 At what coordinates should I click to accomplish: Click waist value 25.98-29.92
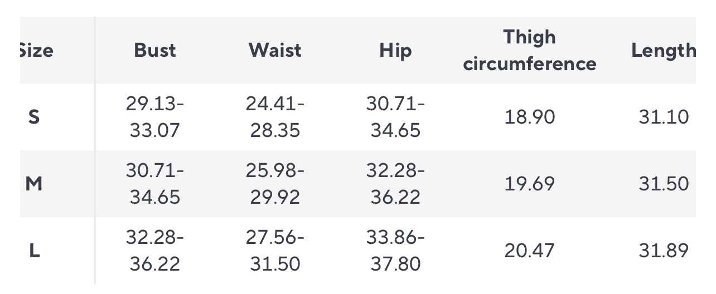tap(275, 184)
